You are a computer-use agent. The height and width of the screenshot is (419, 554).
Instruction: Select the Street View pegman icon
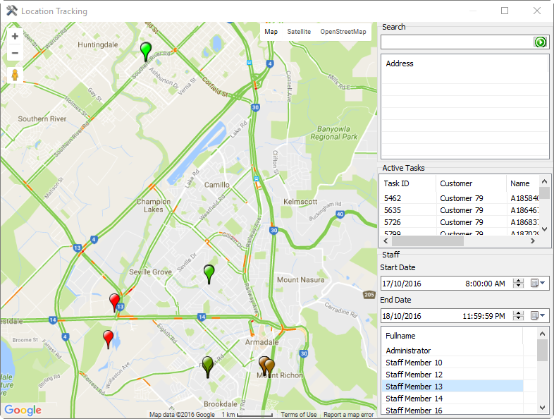click(x=15, y=75)
